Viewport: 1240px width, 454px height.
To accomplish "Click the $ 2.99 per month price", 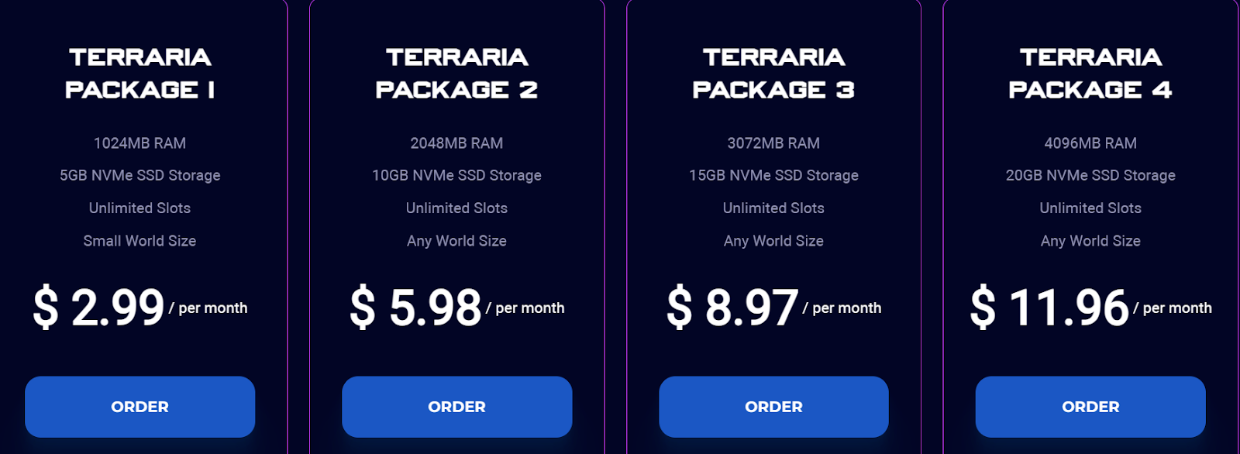I will [139, 307].
